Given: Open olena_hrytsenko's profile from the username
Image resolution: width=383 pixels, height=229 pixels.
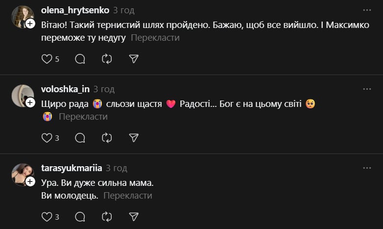Looking at the screenshot, I should [75, 10].
